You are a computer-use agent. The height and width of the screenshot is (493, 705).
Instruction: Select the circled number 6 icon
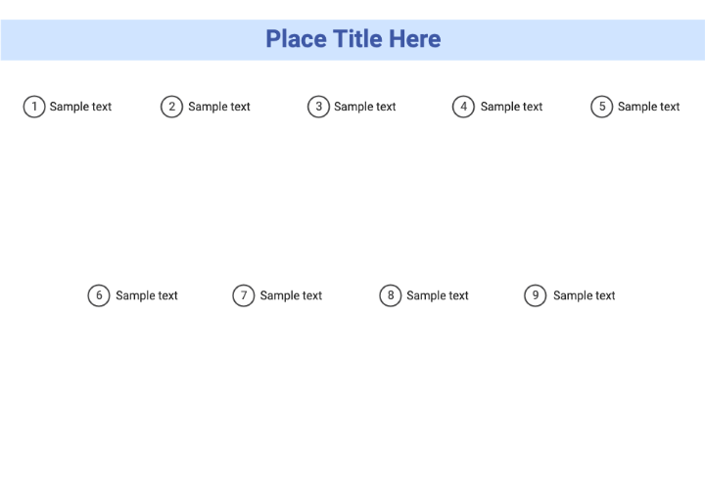click(x=99, y=295)
